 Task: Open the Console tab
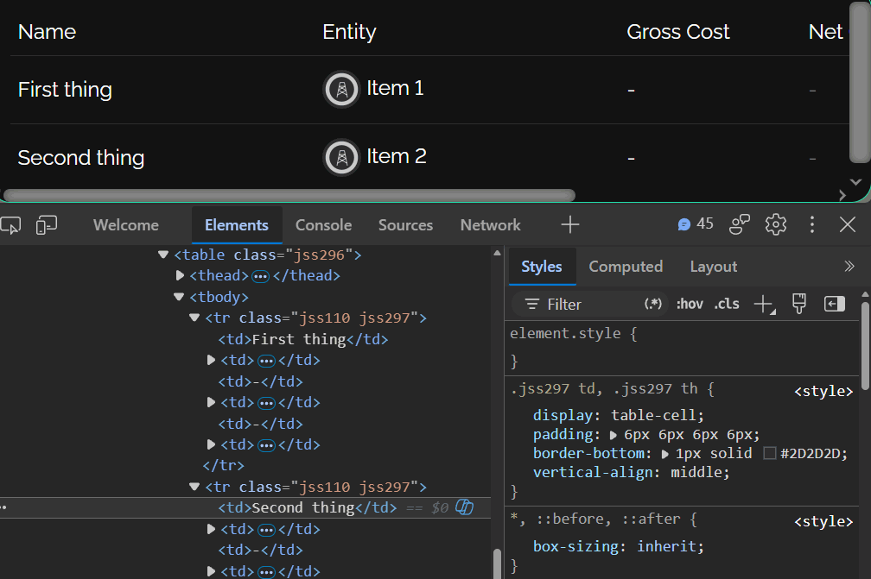(x=323, y=225)
